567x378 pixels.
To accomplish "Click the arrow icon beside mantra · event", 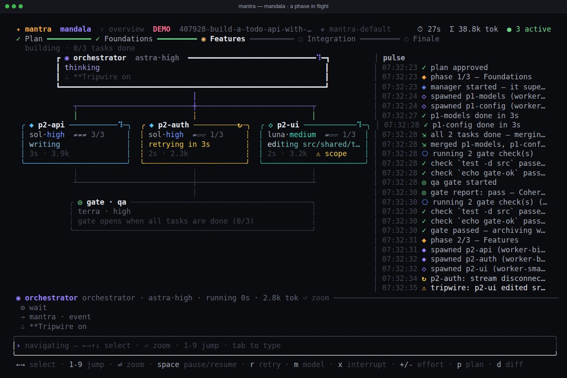I will (x=23, y=317).
